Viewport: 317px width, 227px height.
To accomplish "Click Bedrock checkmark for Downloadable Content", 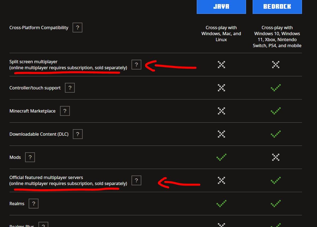I will click(x=276, y=134).
